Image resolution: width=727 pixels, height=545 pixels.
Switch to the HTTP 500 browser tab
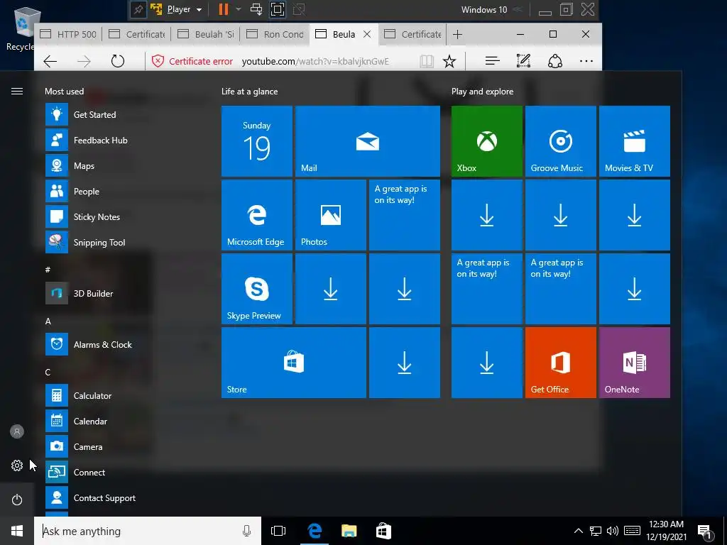point(68,34)
